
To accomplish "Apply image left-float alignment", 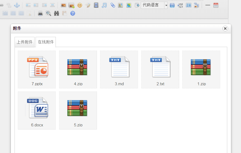I will pos(36,5).
